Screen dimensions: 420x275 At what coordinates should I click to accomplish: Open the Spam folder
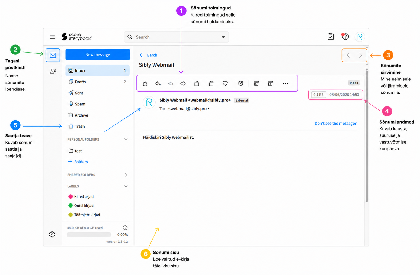[97, 104]
